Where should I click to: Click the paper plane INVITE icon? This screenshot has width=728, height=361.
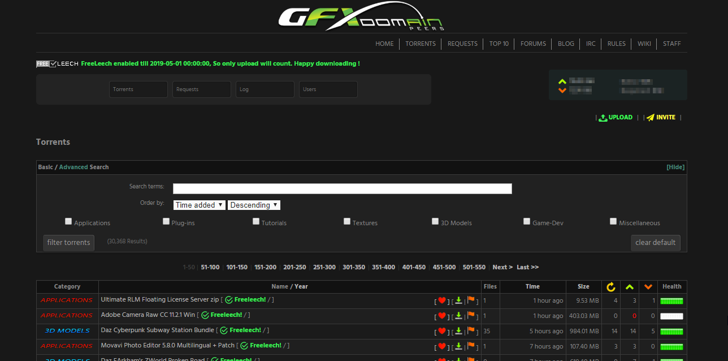650,117
